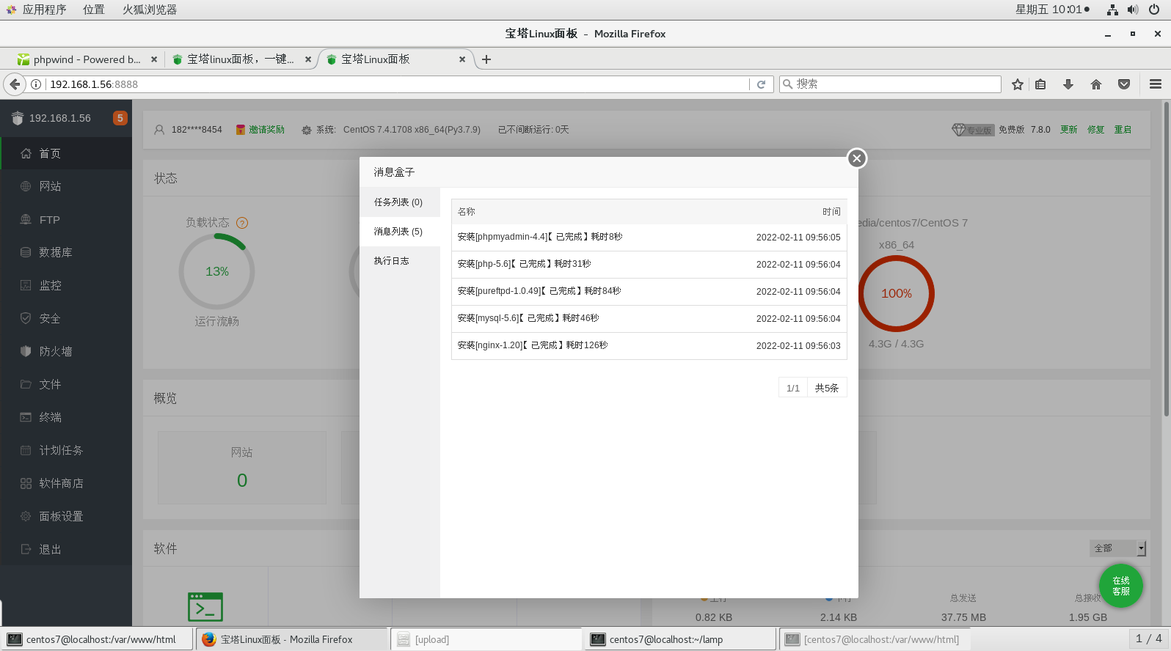
Task: Click the 修复 repair link
Action: click(1096, 130)
